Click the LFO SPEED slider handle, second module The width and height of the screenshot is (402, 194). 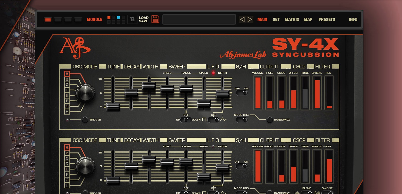point(204,177)
